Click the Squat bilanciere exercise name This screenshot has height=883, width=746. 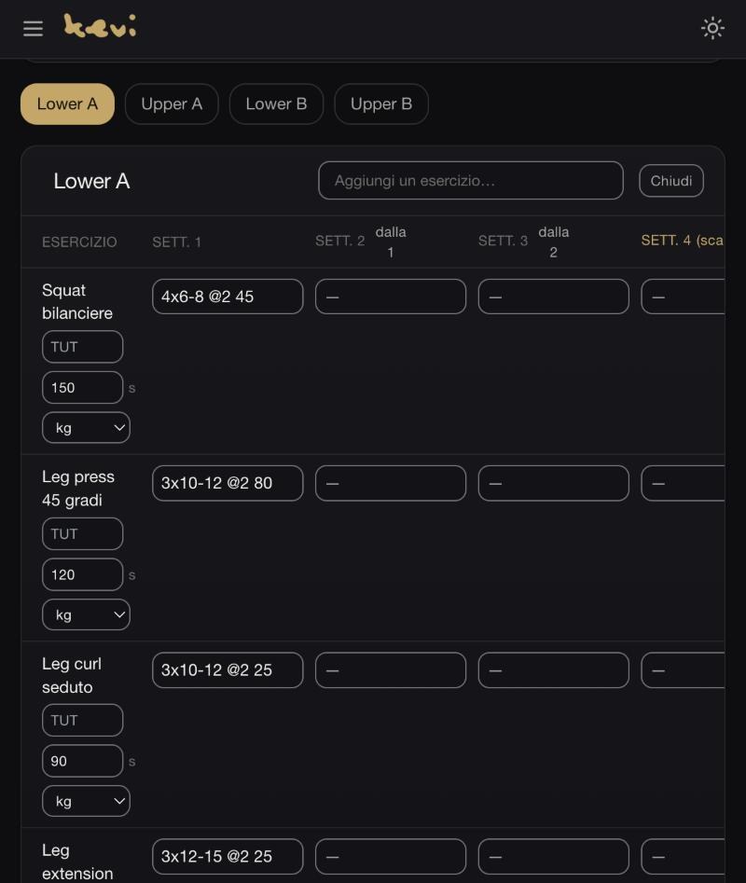click(x=77, y=302)
